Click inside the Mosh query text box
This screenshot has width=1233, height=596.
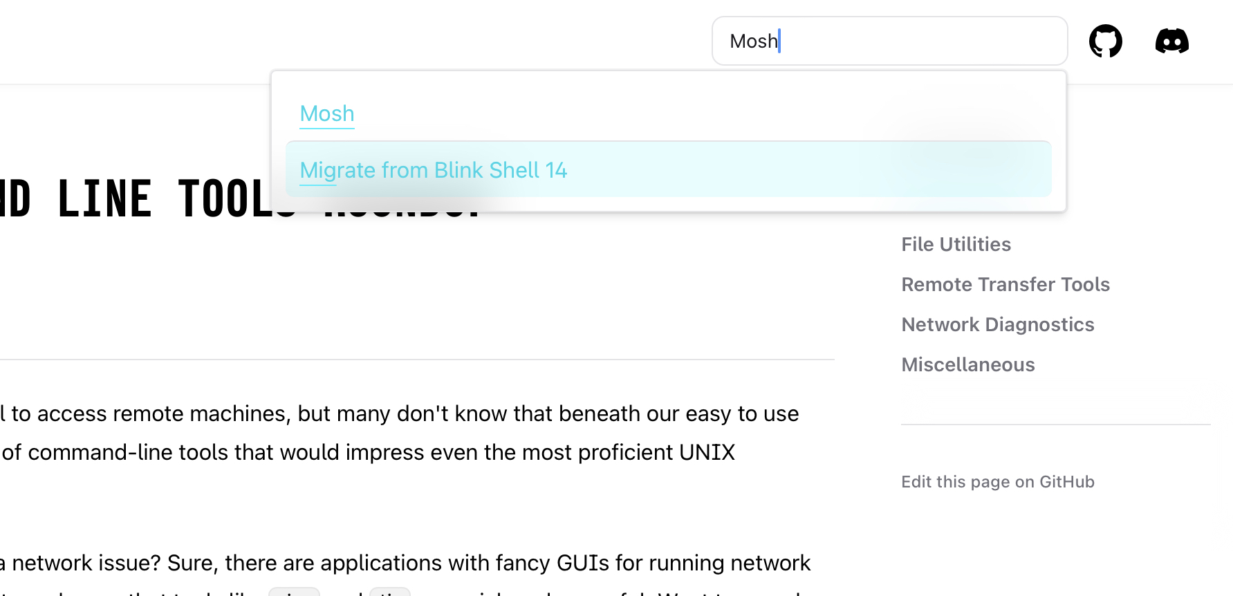tap(889, 41)
